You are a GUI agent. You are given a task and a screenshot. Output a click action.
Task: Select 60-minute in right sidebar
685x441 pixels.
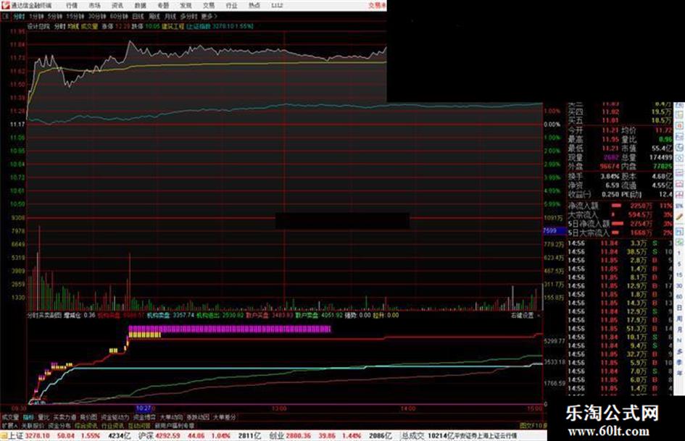(679, 297)
